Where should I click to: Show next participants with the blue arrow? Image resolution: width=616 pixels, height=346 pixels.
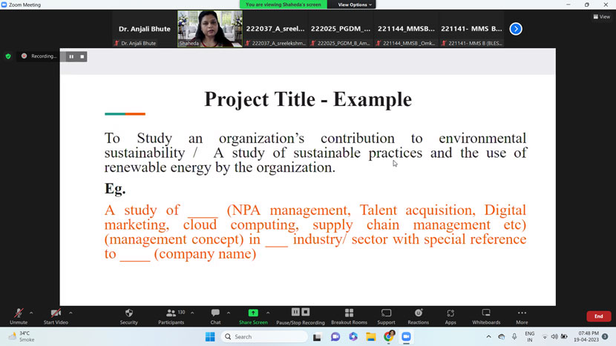(516, 29)
